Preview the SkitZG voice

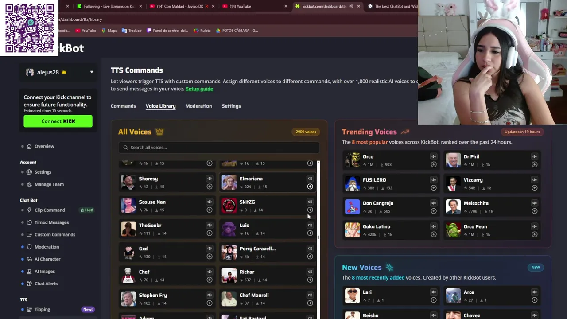[x=310, y=202]
